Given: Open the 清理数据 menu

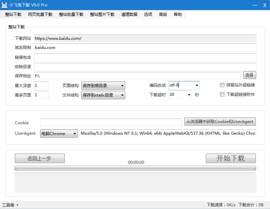Looking at the screenshot, I should coord(129,15).
